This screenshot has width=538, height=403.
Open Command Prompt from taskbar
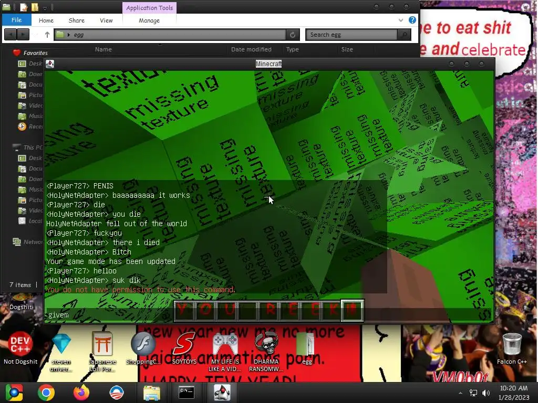click(187, 393)
